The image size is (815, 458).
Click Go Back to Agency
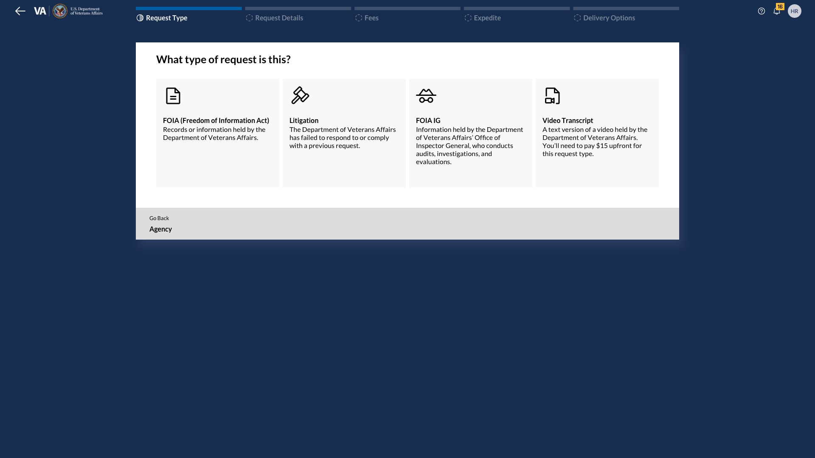click(x=159, y=218)
